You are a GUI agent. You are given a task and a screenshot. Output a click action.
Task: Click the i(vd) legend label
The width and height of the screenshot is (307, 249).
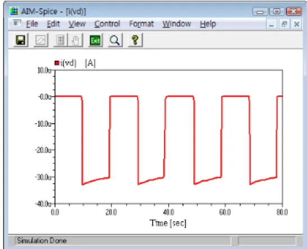pos(68,63)
